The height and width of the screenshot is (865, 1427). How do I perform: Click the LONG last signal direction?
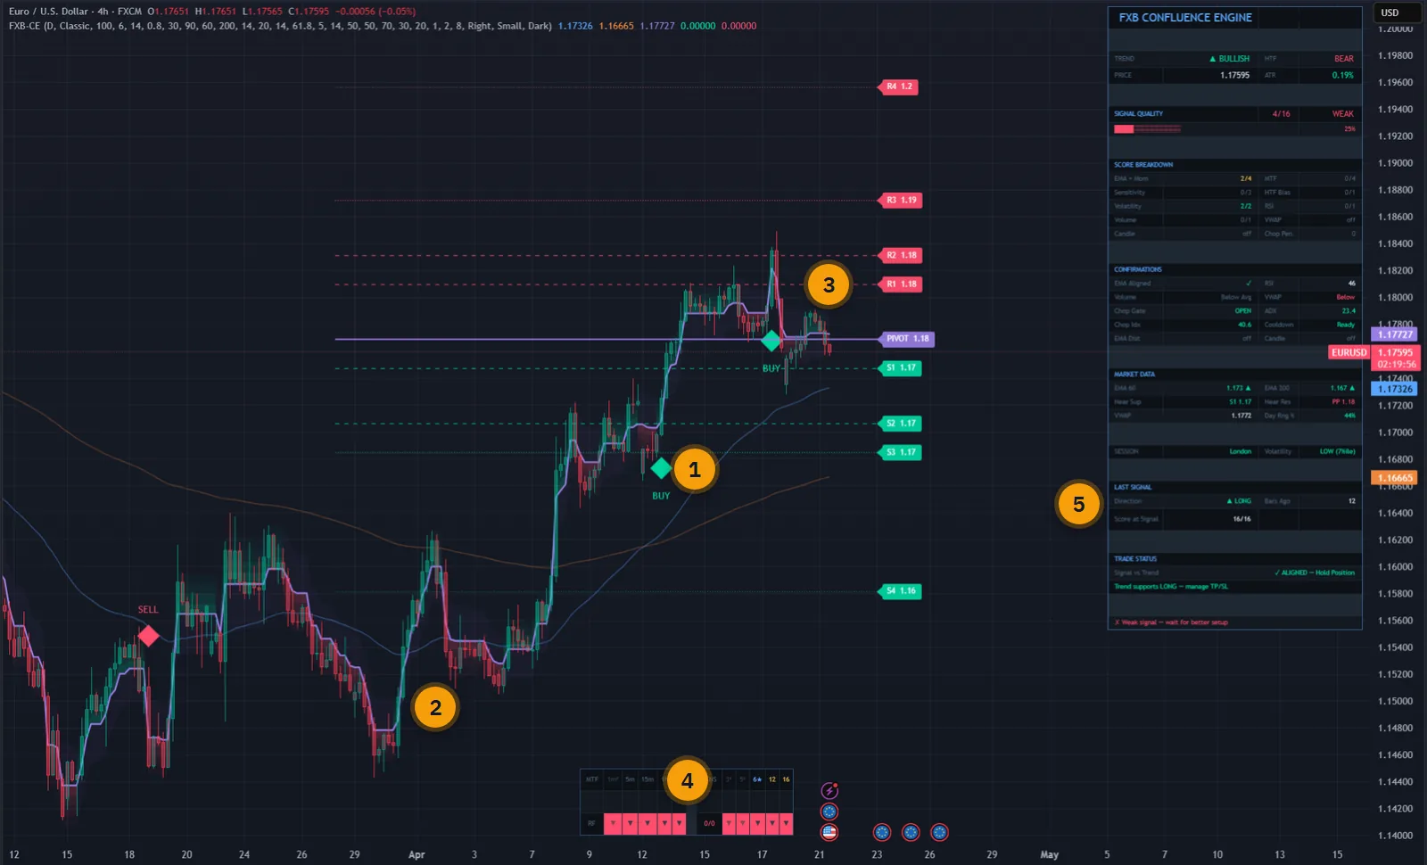coord(1240,501)
